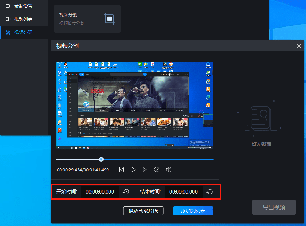Open the 录制设置 sidebar item
Image resolution: width=306 pixels, height=226 pixels.
24,6
